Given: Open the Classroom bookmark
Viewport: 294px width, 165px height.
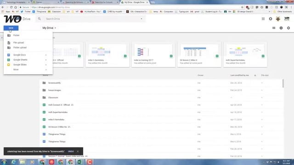Looking at the screenshot, I should click(54, 11).
